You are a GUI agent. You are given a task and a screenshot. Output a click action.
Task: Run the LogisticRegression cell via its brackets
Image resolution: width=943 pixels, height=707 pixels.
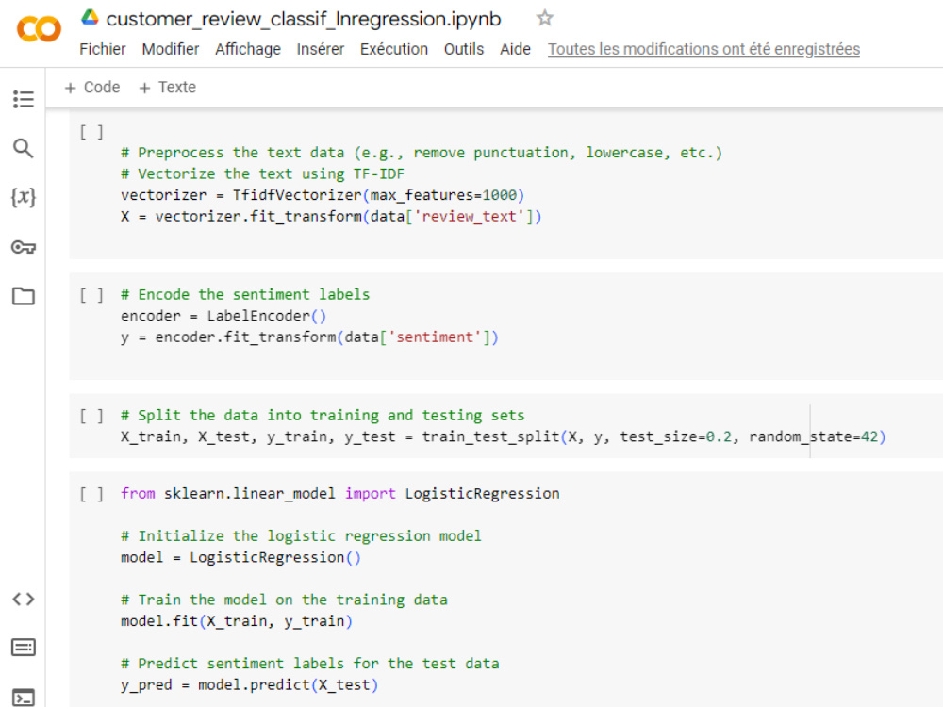click(91, 494)
